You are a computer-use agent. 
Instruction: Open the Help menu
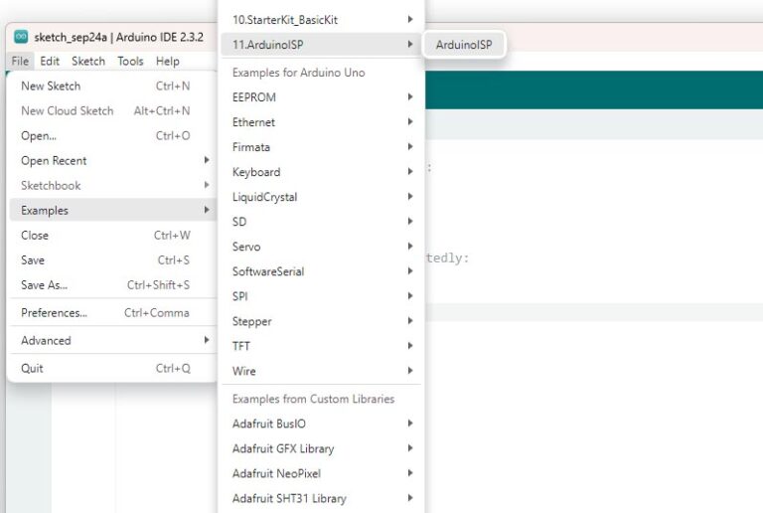pos(168,62)
